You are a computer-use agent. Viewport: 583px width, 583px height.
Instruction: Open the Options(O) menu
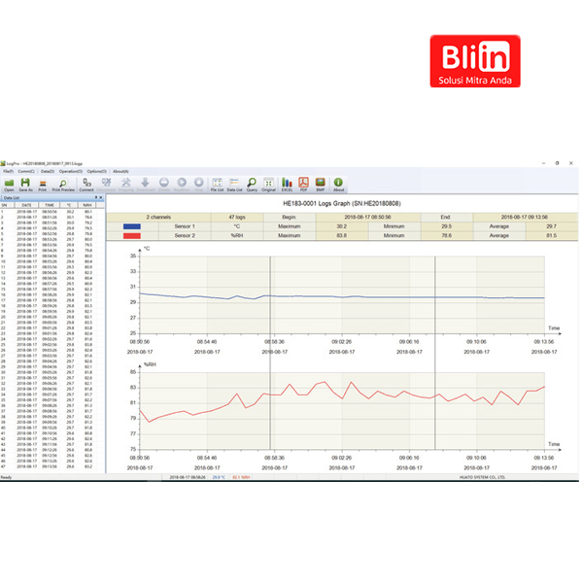(x=96, y=171)
